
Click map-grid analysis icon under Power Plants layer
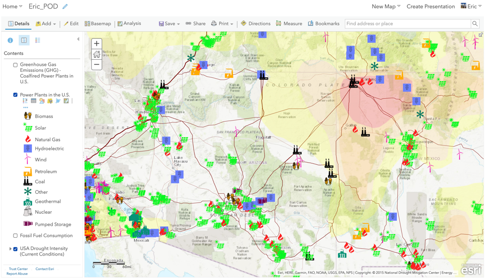66,101
